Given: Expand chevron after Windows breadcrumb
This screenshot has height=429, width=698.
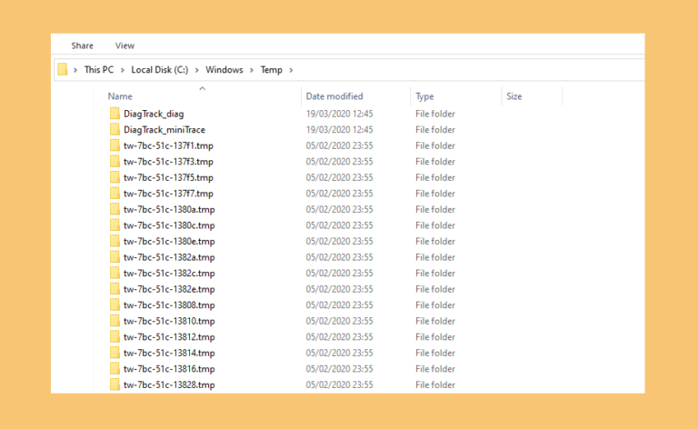Looking at the screenshot, I should (252, 70).
